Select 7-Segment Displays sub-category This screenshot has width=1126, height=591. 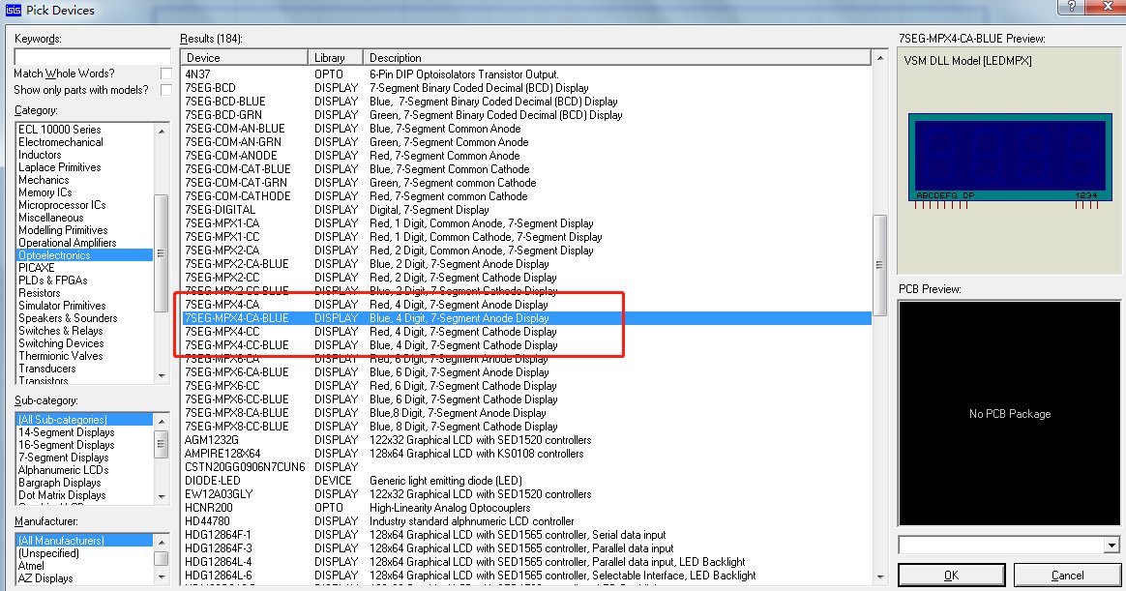click(63, 458)
